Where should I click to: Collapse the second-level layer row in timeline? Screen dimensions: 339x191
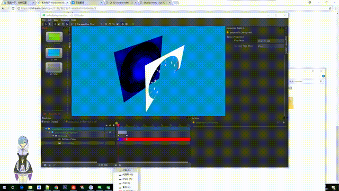coord(49,132)
